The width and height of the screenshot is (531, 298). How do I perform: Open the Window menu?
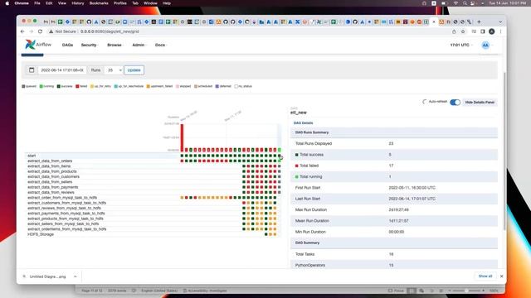click(150, 3)
